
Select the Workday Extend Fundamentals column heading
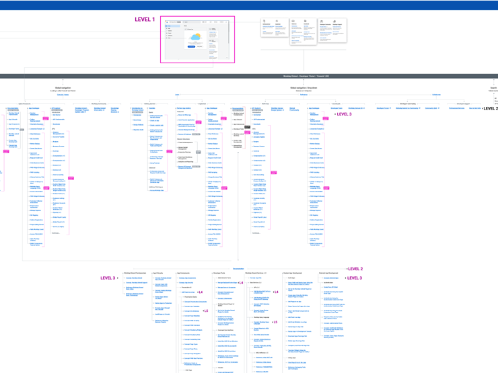pyautogui.click(x=135, y=273)
